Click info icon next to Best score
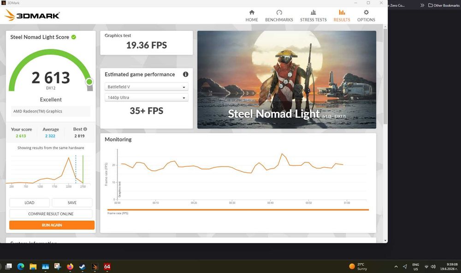The image size is (461, 273). tap(85, 129)
